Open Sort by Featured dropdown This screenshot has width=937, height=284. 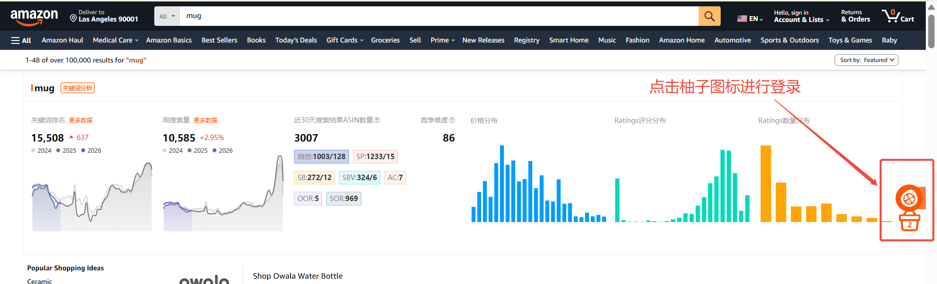[866, 60]
